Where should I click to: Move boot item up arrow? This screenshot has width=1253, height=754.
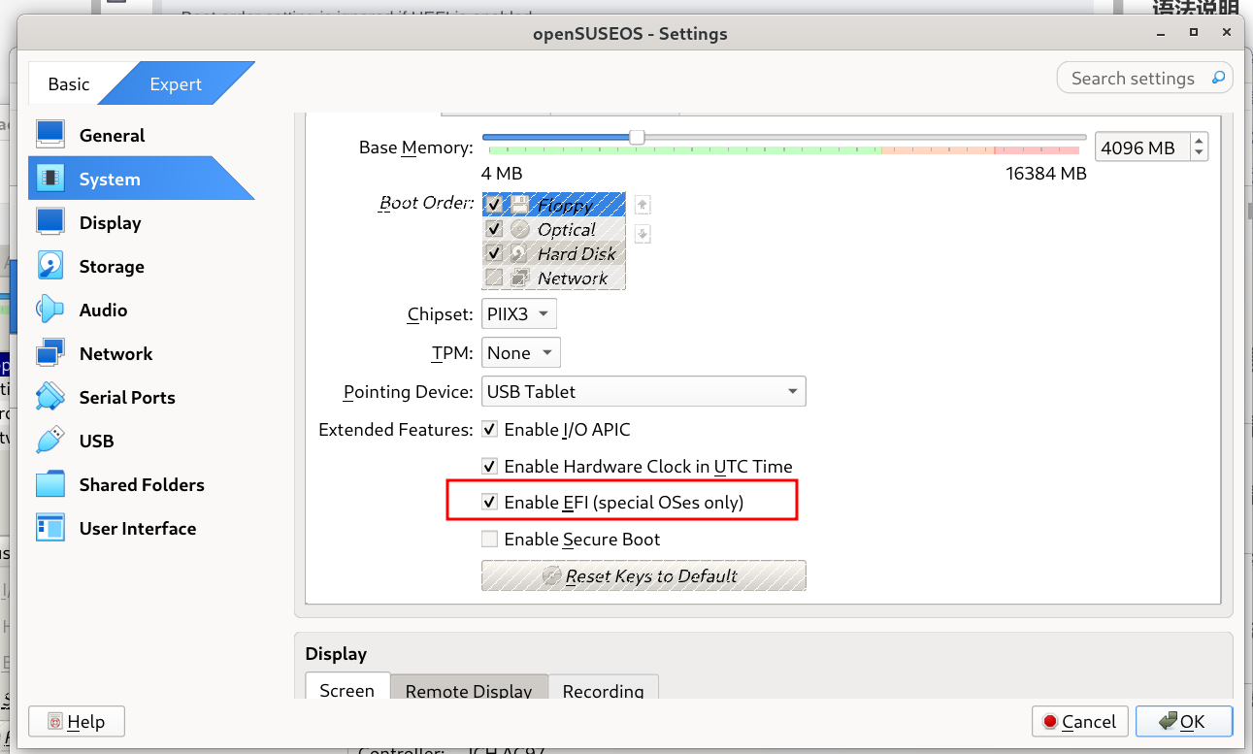pyautogui.click(x=643, y=205)
